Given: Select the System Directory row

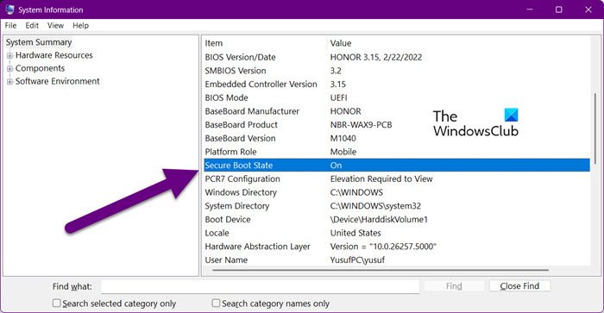Looking at the screenshot, I should point(397,206).
